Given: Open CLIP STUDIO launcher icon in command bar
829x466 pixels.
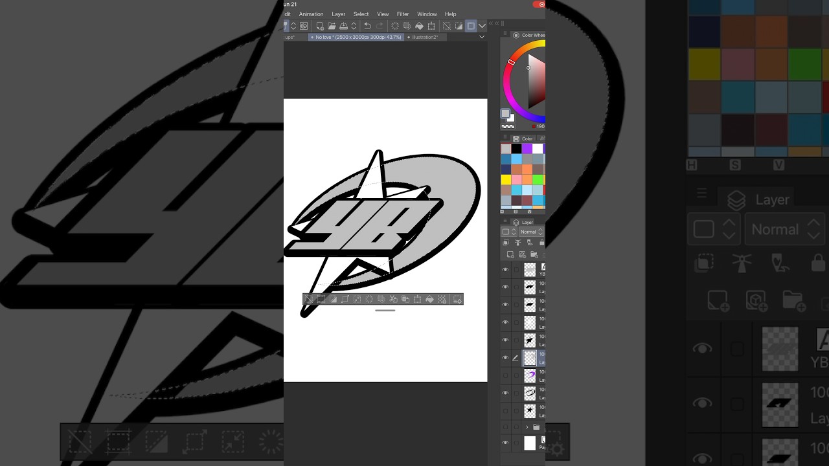Looking at the screenshot, I should (x=304, y=26).
